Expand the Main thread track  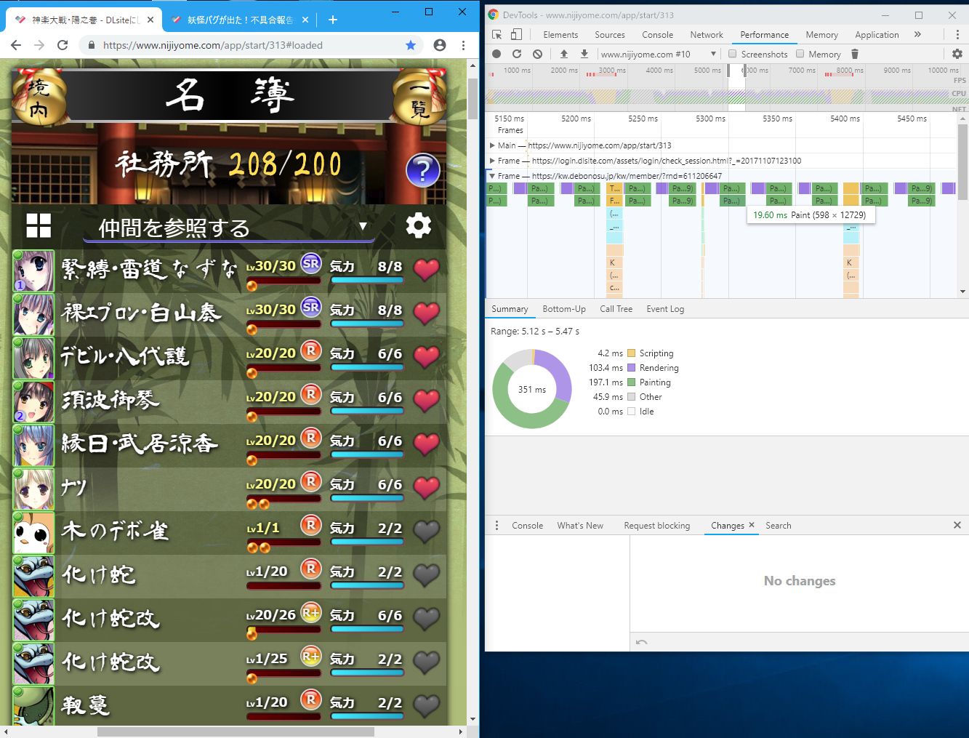point(492,145)
